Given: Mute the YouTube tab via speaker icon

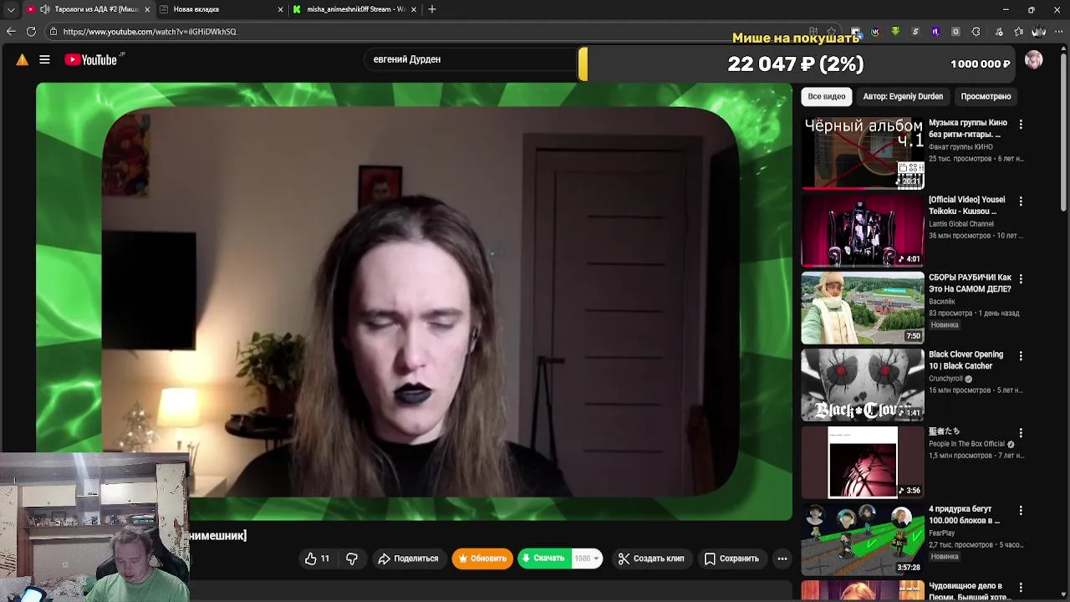Looking at the screenshot, I should [x=44, y=9].
